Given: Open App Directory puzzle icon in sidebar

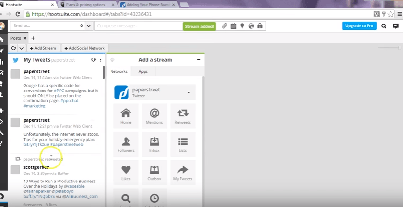Looking at the screenshot, I should 2,110.
